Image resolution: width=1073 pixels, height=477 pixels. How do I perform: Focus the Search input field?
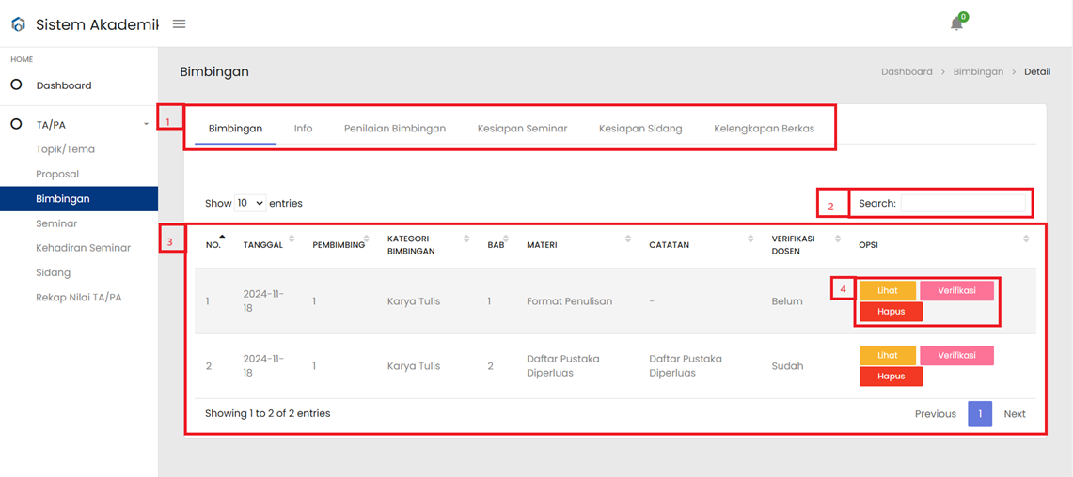click(x=963, y=203)
